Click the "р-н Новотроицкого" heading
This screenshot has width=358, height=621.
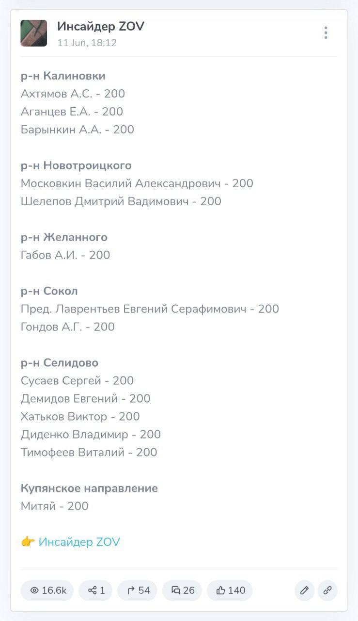tap(76, 165)
